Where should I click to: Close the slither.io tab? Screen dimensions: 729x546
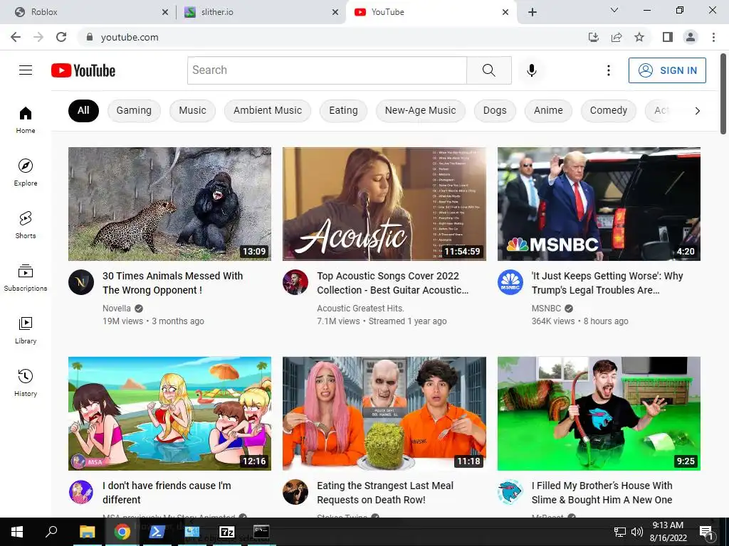point(335,12)
